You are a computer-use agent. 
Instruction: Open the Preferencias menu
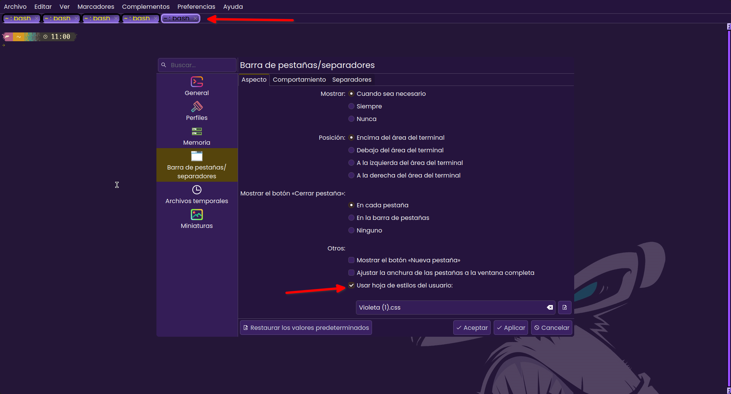[196, 6]
